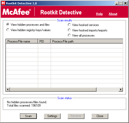Minimize the Rootkit Detective window
Image resolution: width=129 pixels, height=123 pixels.
[x=117, y=3]
